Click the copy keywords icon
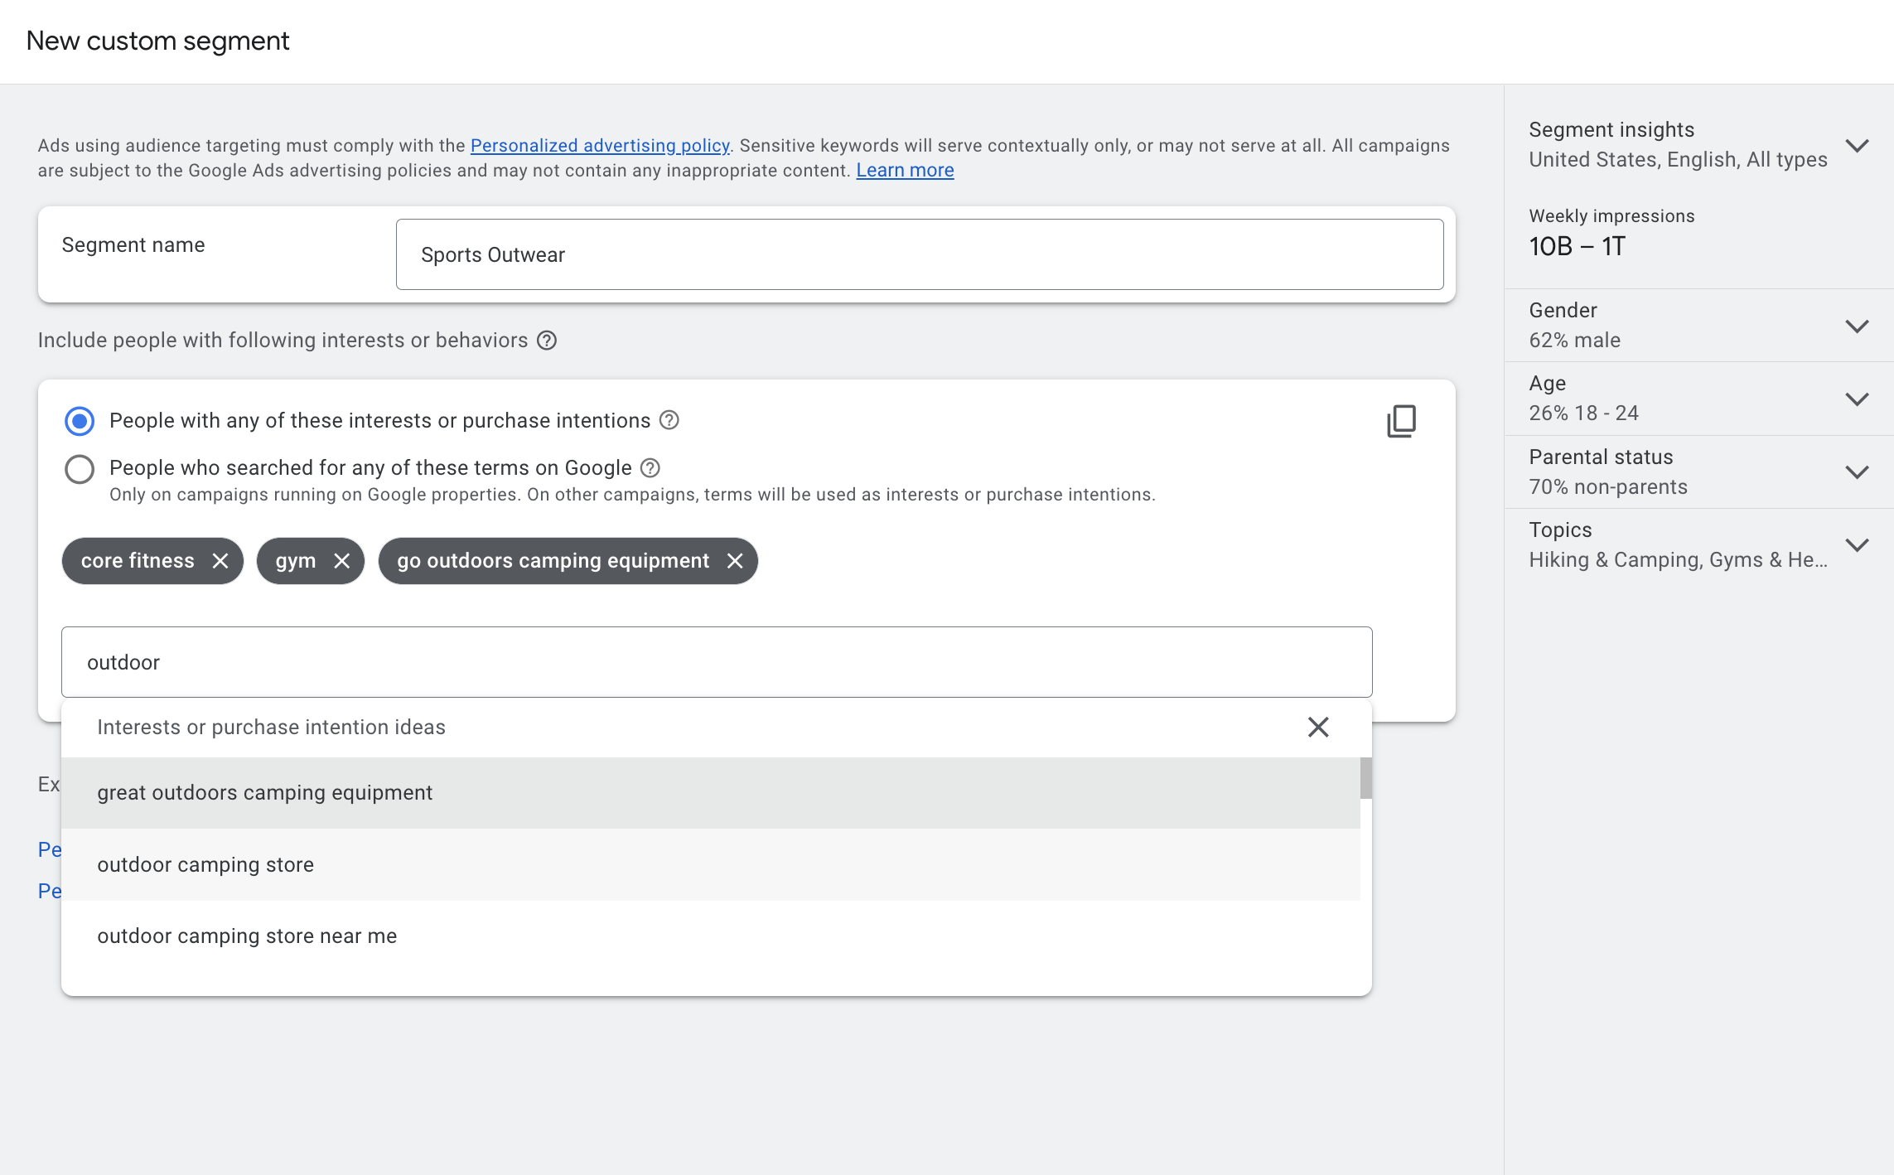The width and height of the screenshot is (1894, 1175). point(1401,421)
